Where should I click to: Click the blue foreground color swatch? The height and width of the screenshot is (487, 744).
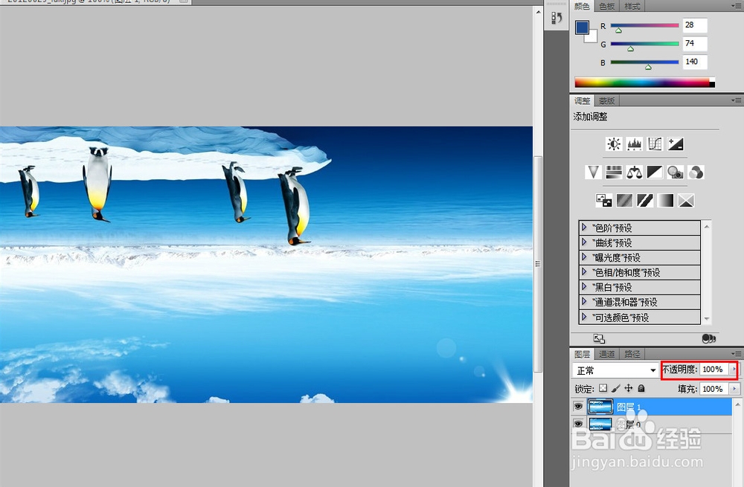582,27
